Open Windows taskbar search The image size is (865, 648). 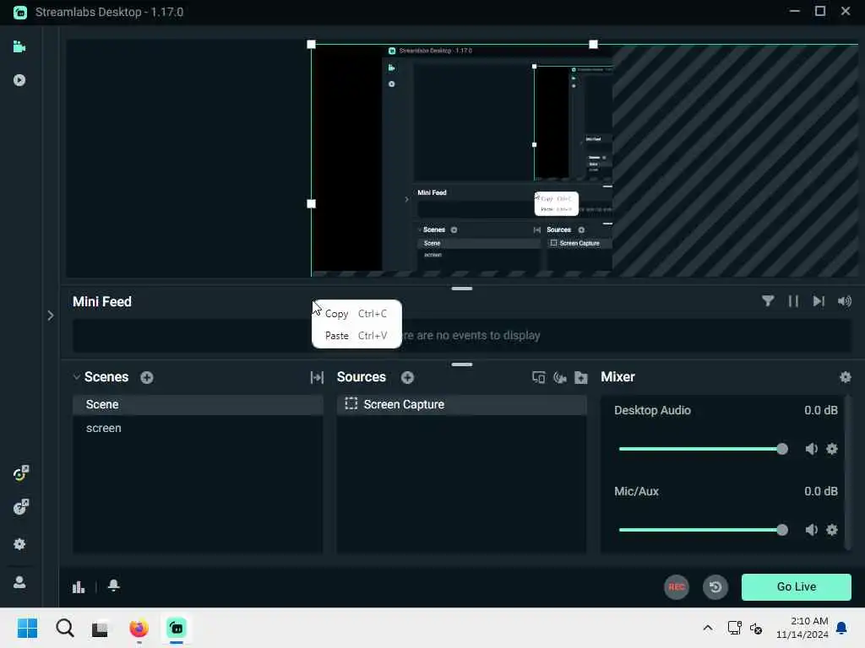click(64, 628)
